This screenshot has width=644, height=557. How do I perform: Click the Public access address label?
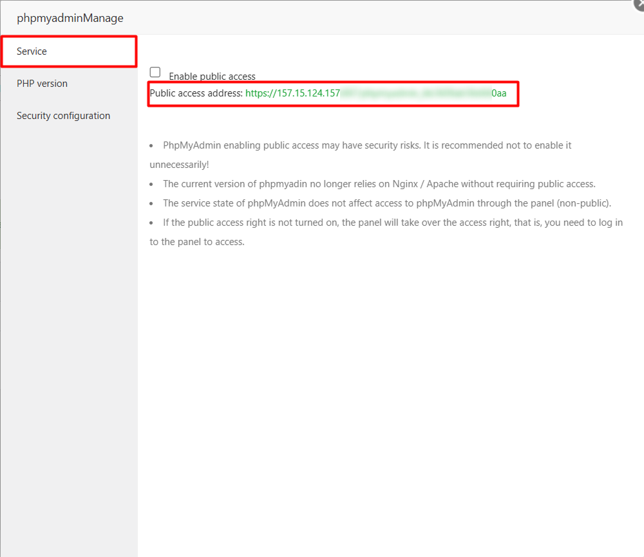(194, 93)
